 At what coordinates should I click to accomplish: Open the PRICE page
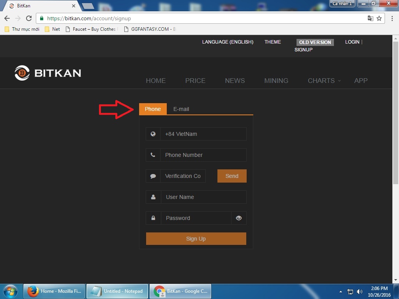coord(195,81)
